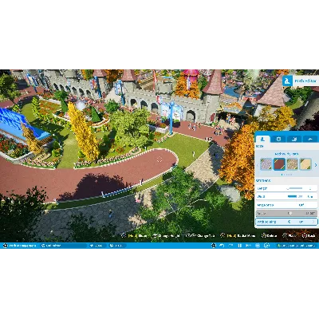Click the Change Type control hint
Image resolution: width=319 pixels, height=319 pixels.
[x=201, y=236]
